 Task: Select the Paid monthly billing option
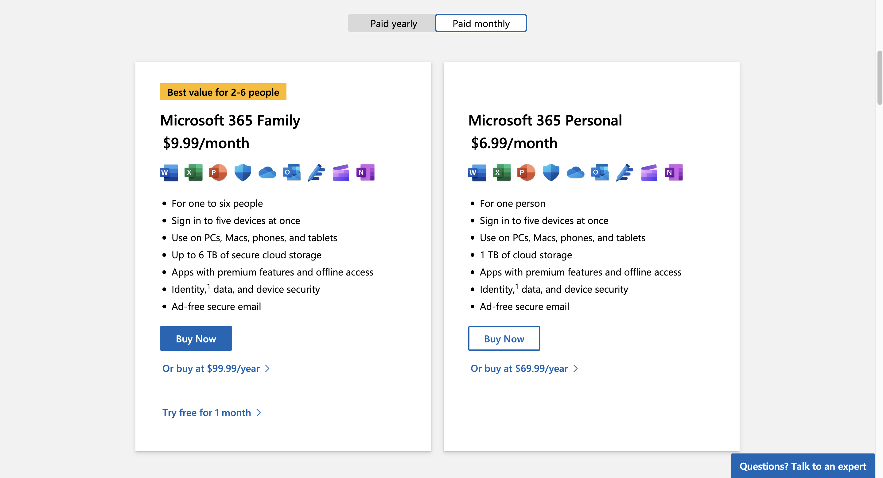coord(480,23)
